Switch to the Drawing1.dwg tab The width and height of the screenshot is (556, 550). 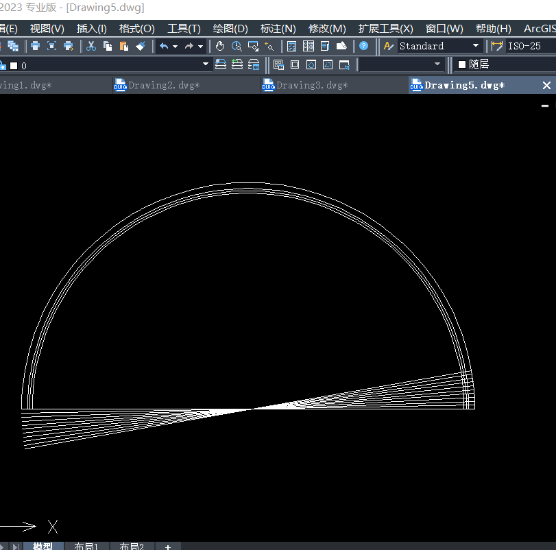pos(56,86)
